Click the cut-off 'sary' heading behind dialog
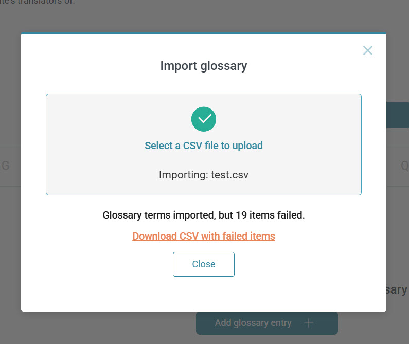Image resolution: width=409 pixels, height=344 pixels. click(x=397, y=289)
